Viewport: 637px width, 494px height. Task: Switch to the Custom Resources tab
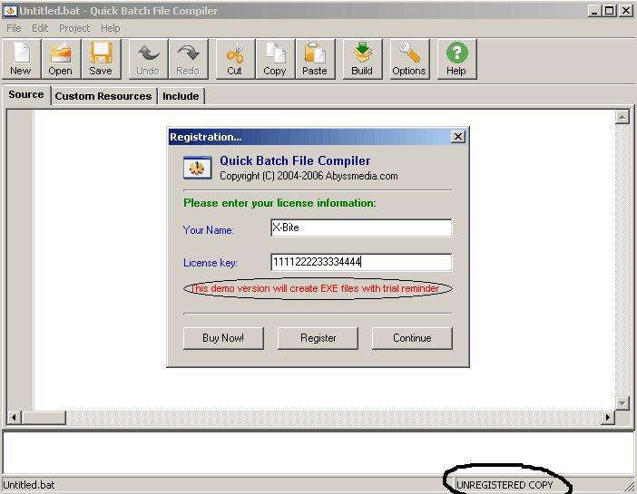(x=103, y=96)
